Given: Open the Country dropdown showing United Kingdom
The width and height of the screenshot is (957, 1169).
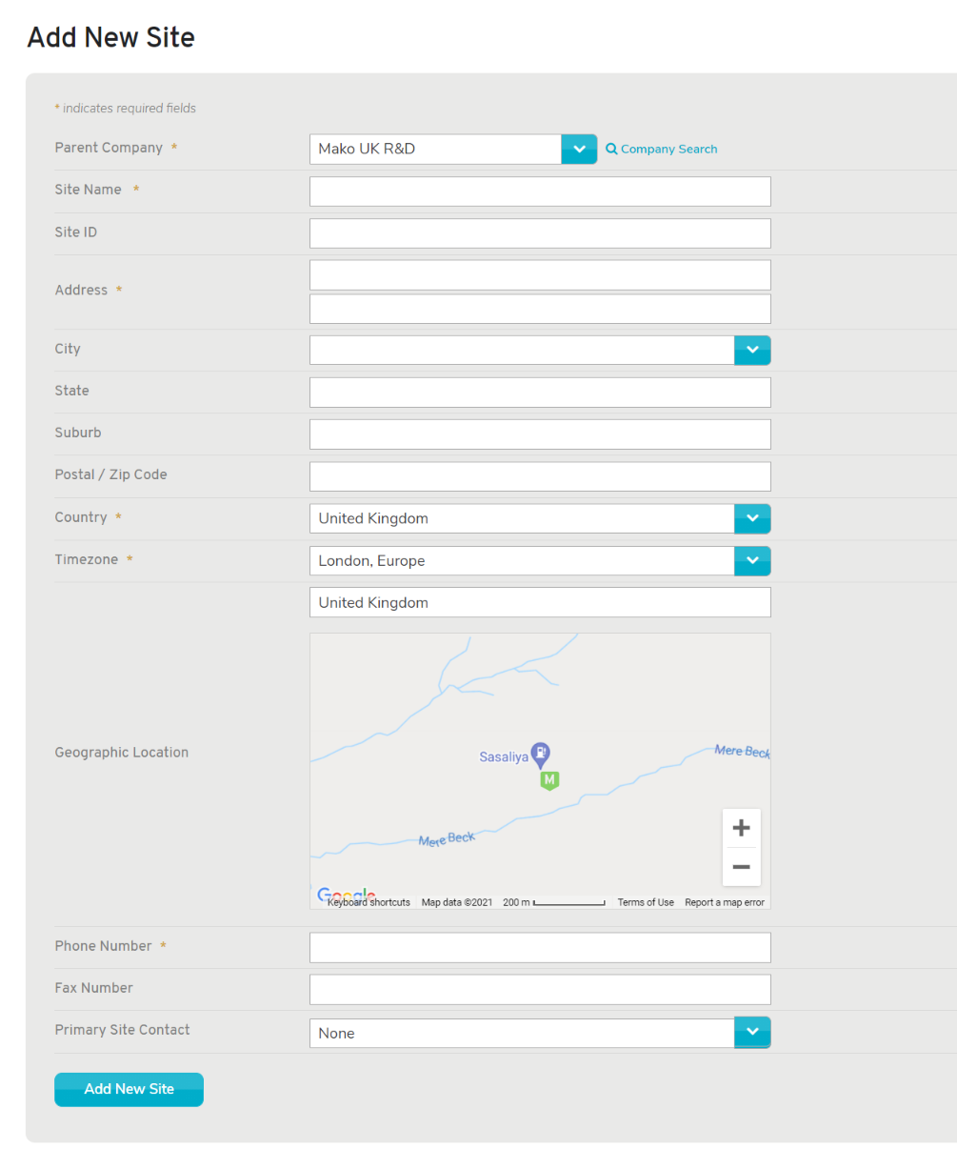Looking at the screenshot, I should [752, 518].
